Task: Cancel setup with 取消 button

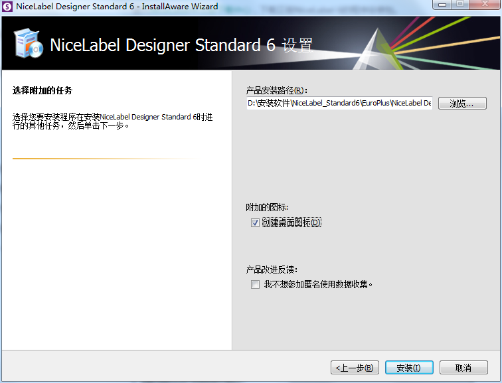Action: pos(463,368)
